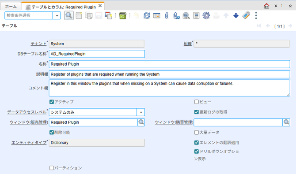This screenshot has height=174, width=296.
Task: Open the paperclip with arrow icon
Action: tap(177, 15)
